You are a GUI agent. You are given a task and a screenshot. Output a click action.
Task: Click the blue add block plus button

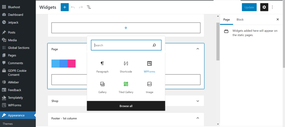coord(65,7)
